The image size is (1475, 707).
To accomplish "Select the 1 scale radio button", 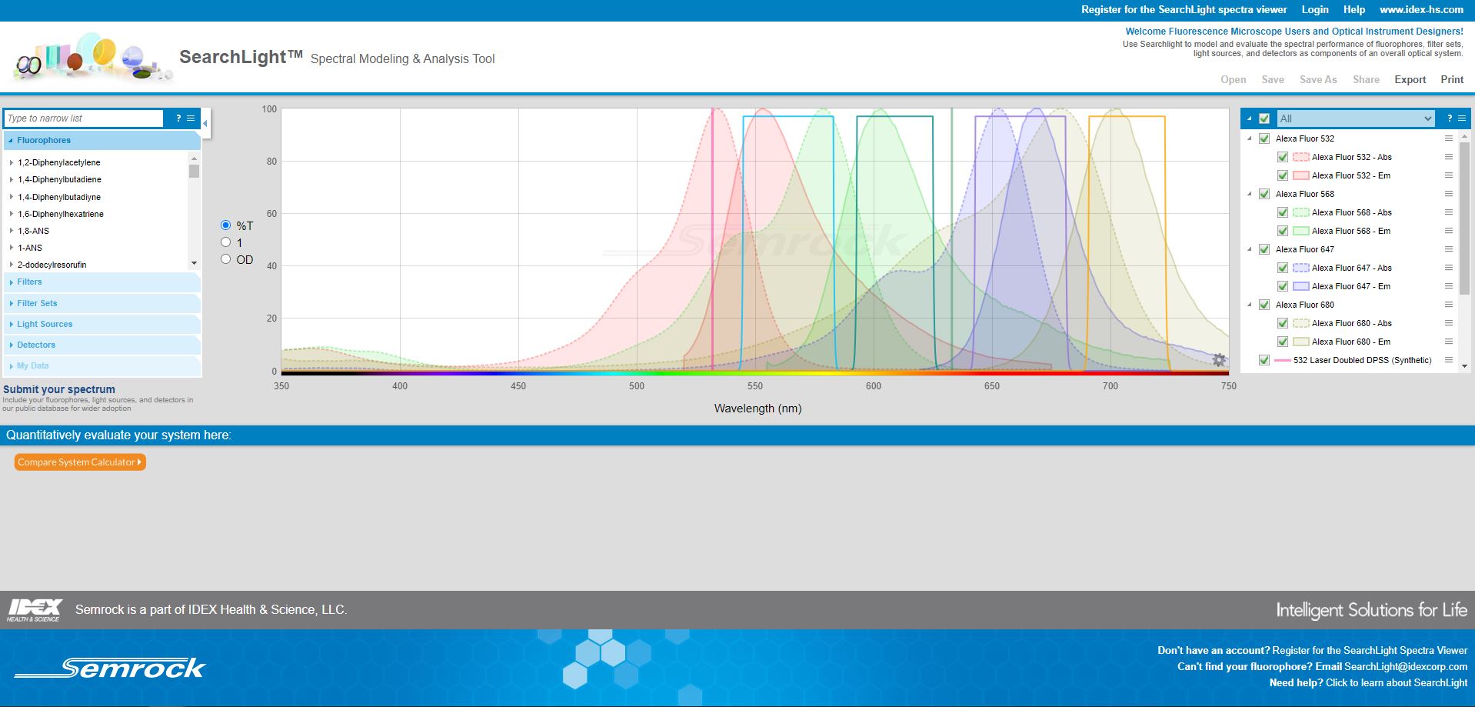I will [225, 242].
